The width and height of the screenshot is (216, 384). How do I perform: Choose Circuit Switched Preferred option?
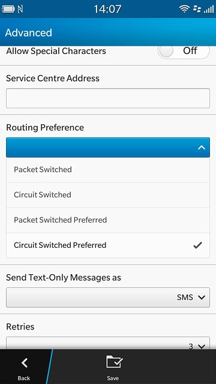click(108, 245)
